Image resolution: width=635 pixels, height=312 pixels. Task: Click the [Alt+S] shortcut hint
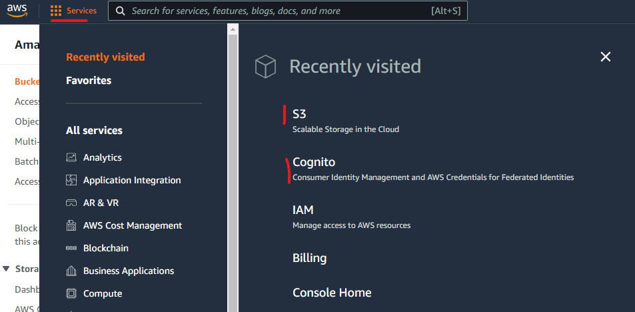(x=446, y=11)
